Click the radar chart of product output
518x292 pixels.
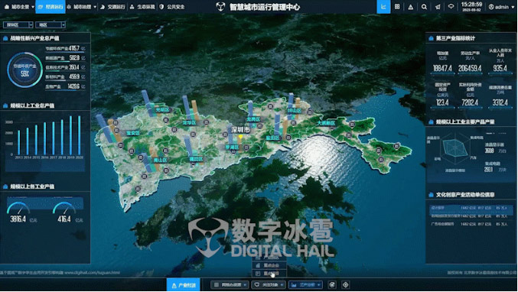point(455,149)
